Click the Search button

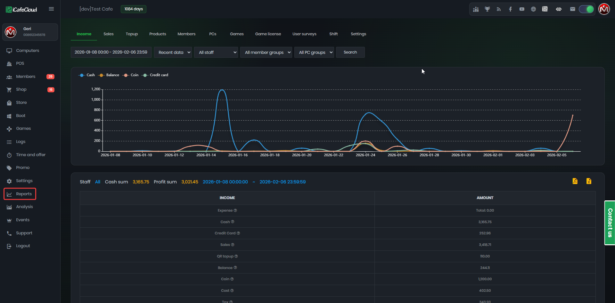pyautogui.click(x=350, y=52)
